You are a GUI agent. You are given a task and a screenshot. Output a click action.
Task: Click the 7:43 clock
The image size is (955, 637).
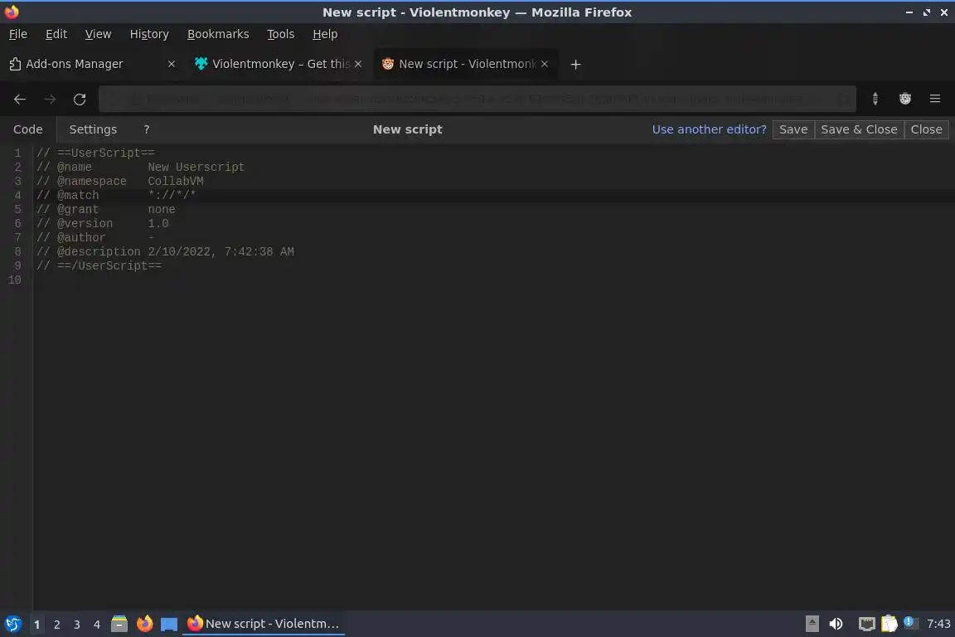point(938,624)
